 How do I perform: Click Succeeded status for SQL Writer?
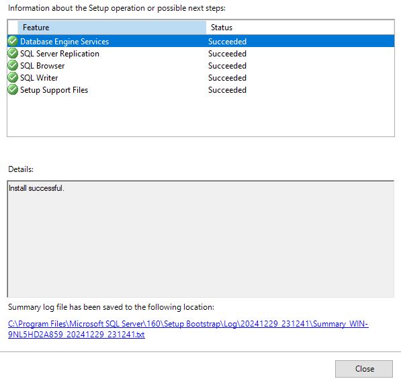tap(227, 77)
